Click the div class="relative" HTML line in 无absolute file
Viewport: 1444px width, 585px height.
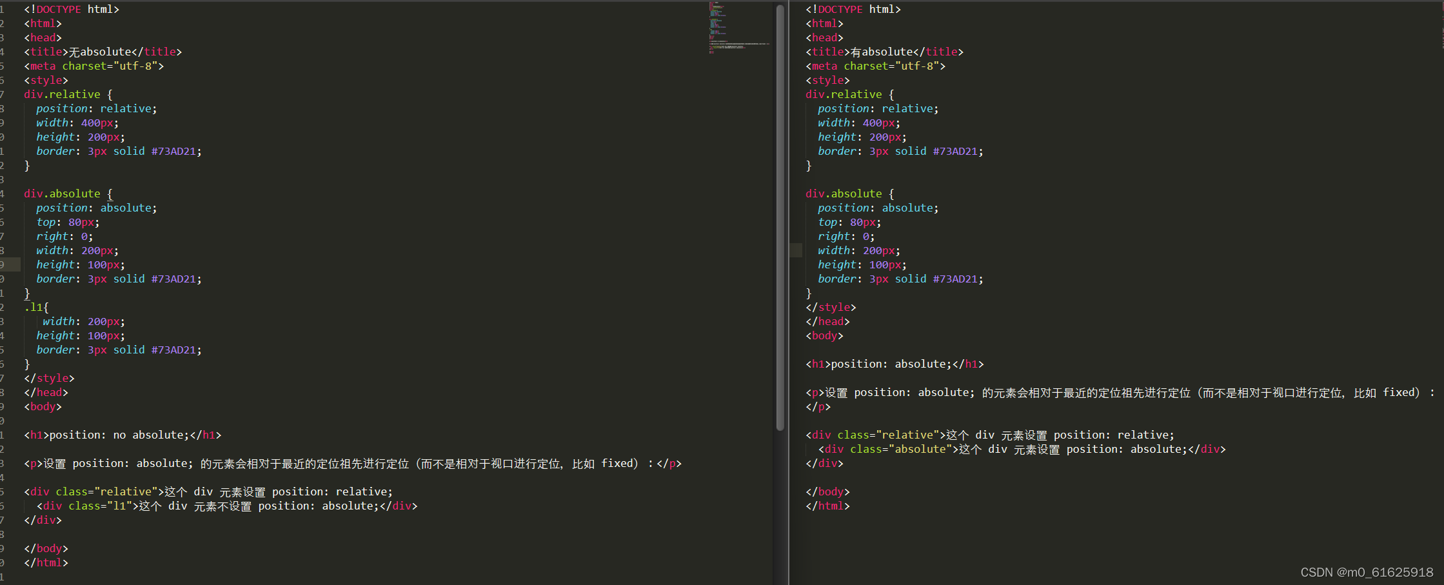click(x=208, y=491)
